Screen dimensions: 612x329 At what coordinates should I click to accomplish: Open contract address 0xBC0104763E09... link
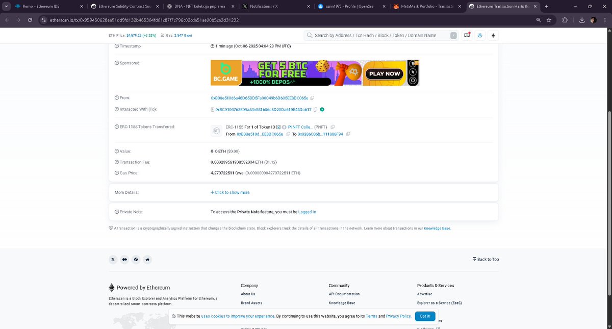point(263,110)
